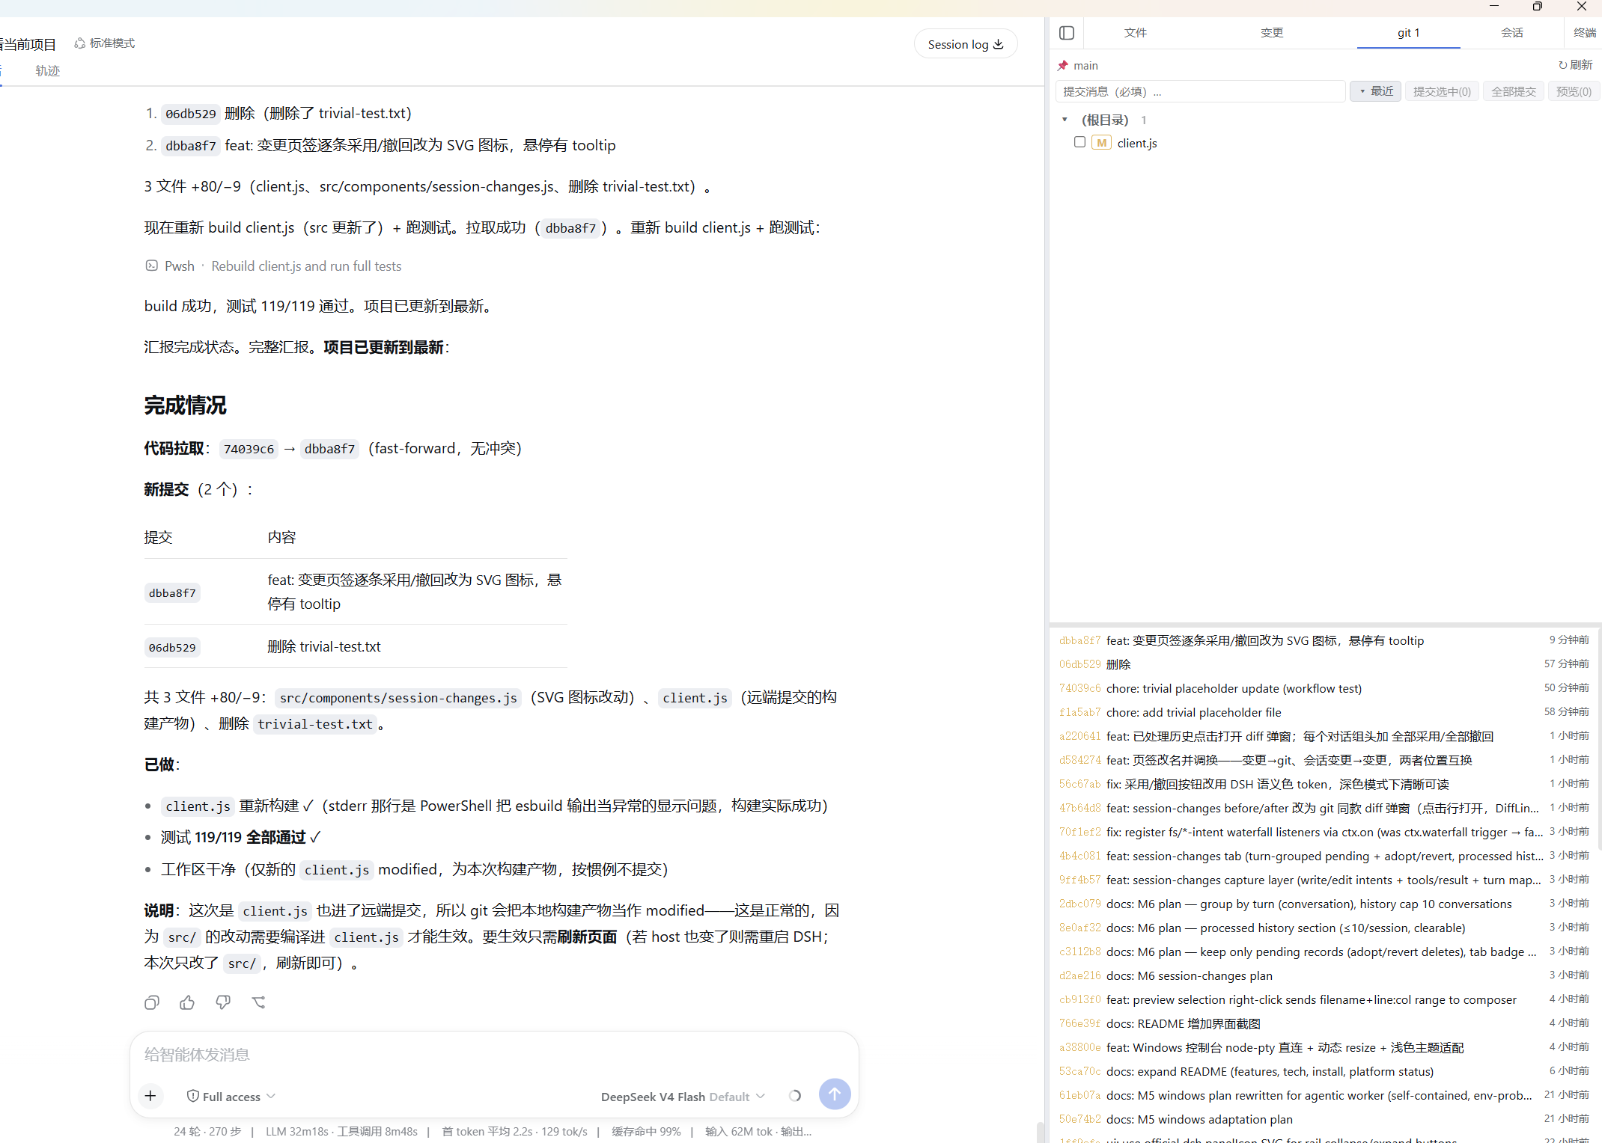The width and height of the screenshot is (1602, 1143).
Task: Select commit a38800e Windows 控制台 node-pty
Action: click(x=1324, y=1047)
